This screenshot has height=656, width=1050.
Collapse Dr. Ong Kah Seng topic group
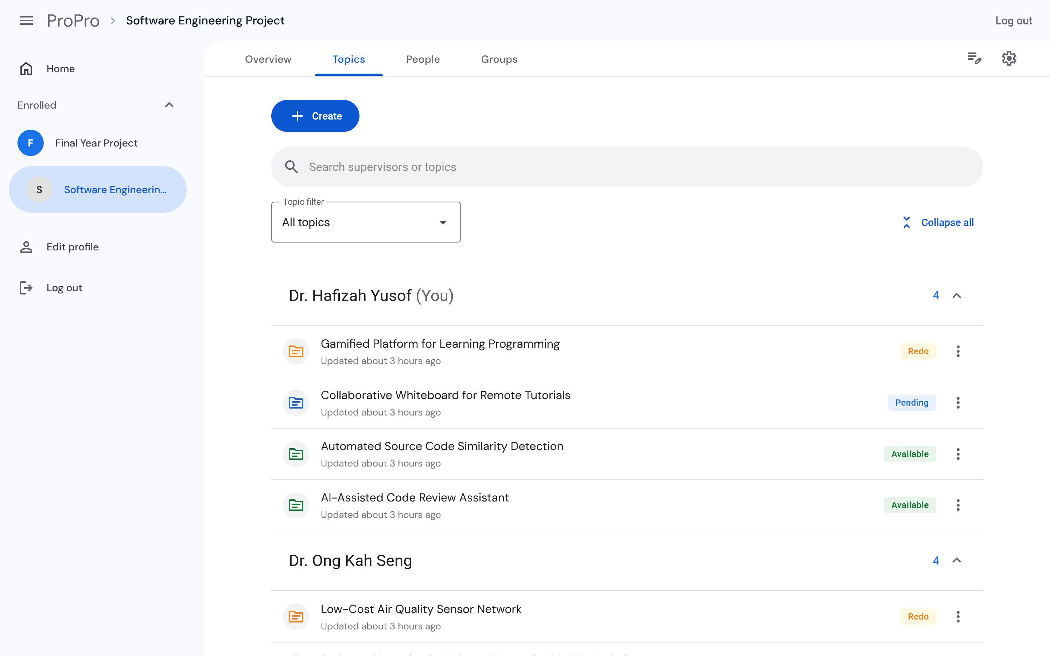pos(957,561)
